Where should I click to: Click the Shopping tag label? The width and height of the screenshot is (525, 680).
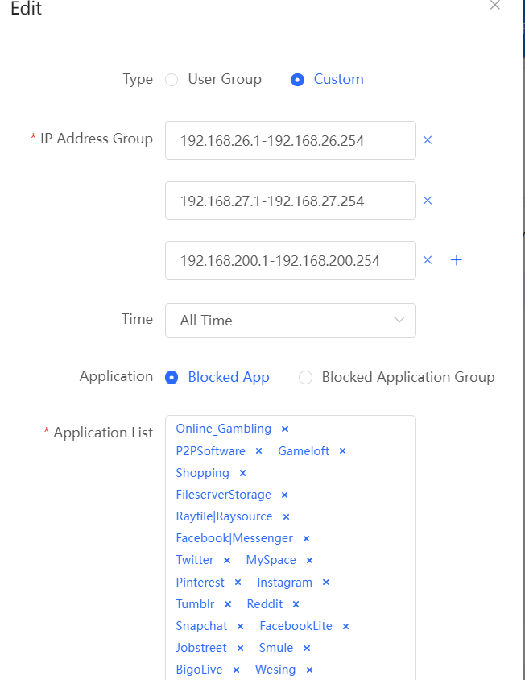pos(202,473)
